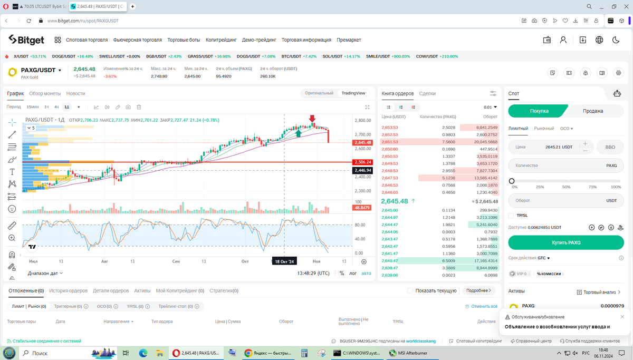Click the 'Количество' PAXG input field
Viewport: 633px width, 360px height.
(x=566, y=166)
